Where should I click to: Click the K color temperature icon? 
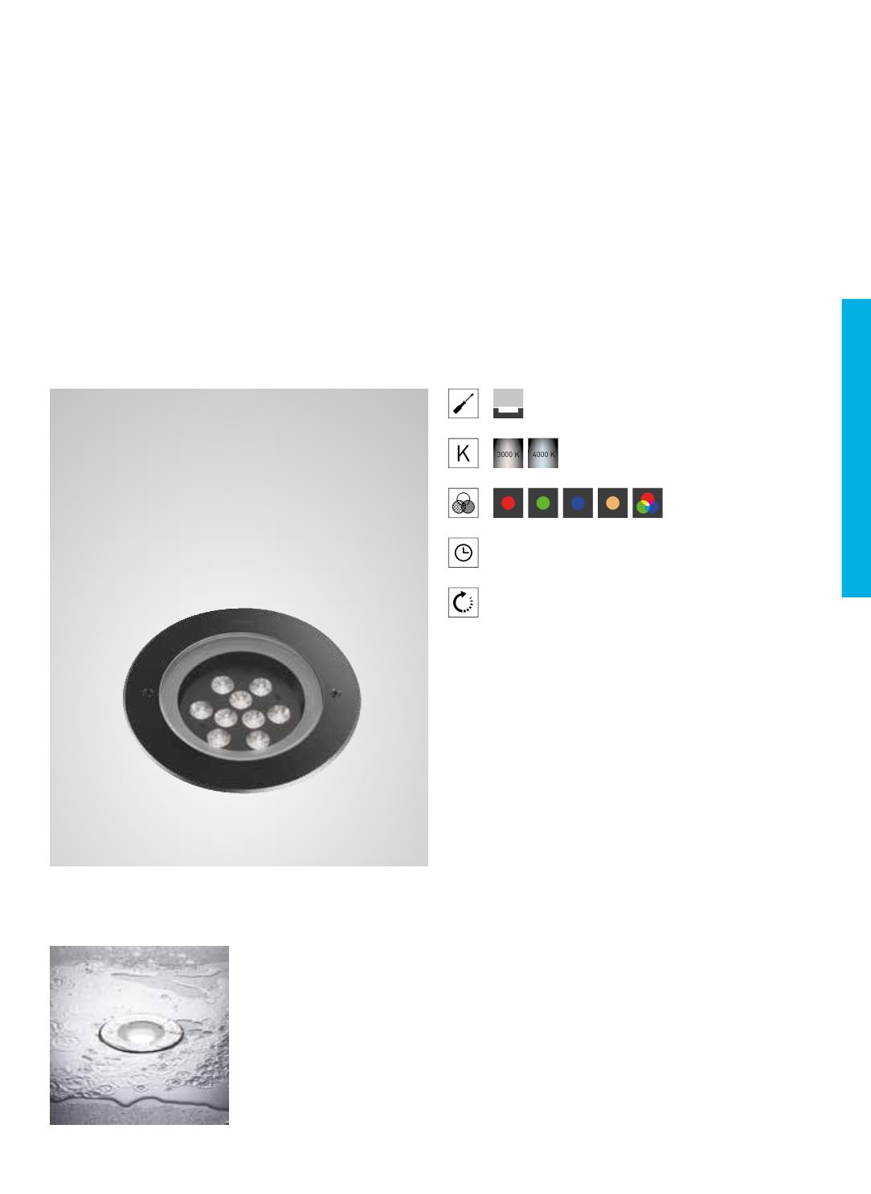click(464, 453)
